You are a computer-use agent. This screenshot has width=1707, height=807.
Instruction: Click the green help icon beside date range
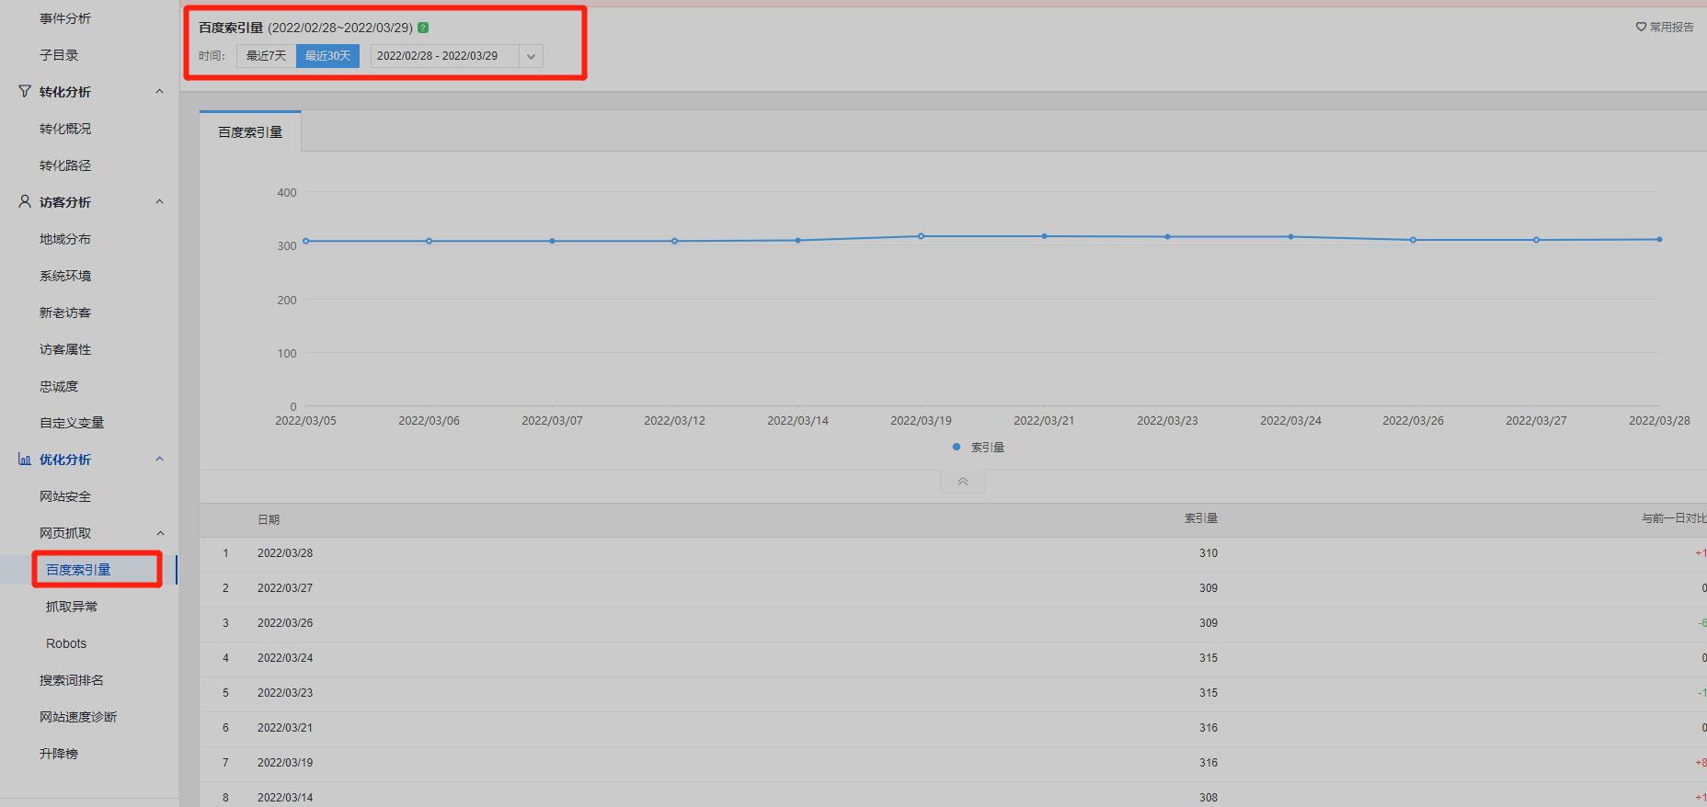click(423, 28)
